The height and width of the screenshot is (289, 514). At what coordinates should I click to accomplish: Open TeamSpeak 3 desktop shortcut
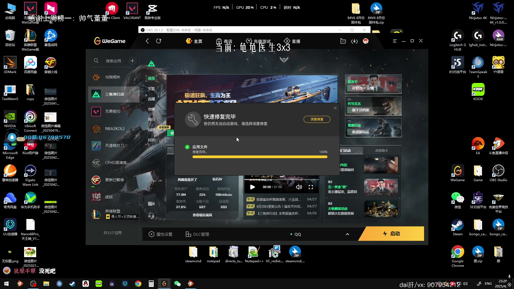coord(478,67)
